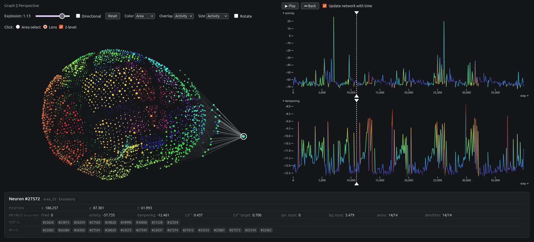The image size is (534, 242).
Task: Start playback with the Play button
Action: click(x=290, y=6)
